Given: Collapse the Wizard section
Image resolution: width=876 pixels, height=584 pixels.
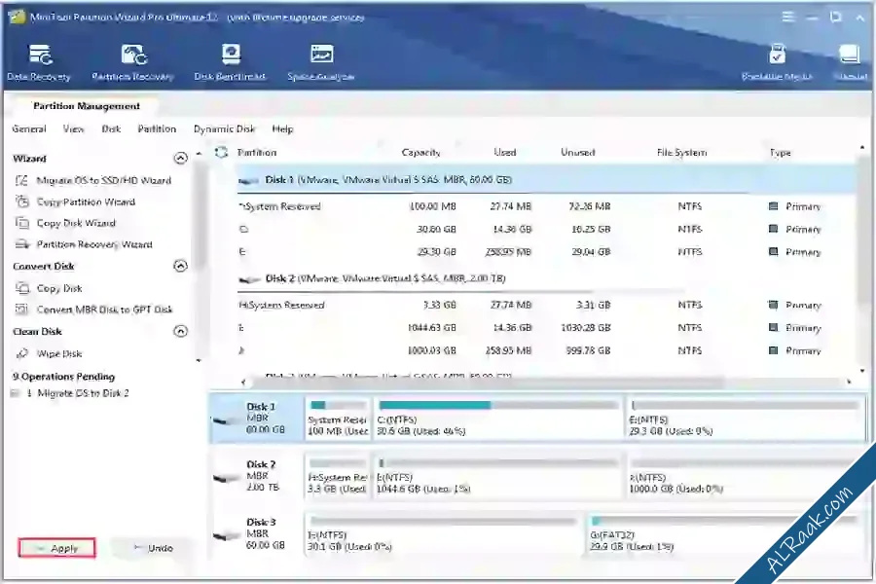Looking at the screenshot, I should tap(180, 158).
